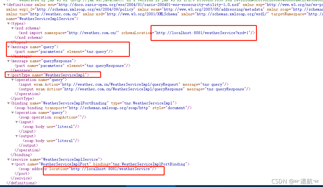The image size is (323, 187).
Task: Collapse the binding WeatherServiceImplPortBinding node triangle
Action: [8, 103]
